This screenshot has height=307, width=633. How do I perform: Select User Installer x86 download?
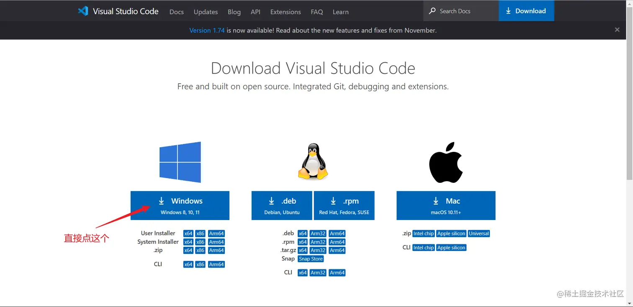pyautogui.click(x=201, y=233)
